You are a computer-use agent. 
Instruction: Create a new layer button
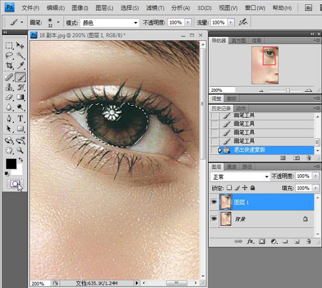tap(297, 241)
